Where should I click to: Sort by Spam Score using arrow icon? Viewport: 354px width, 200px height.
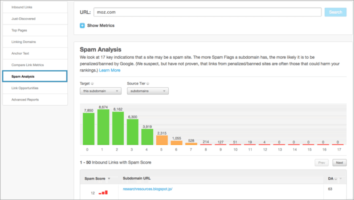click(x=109, y=179)
